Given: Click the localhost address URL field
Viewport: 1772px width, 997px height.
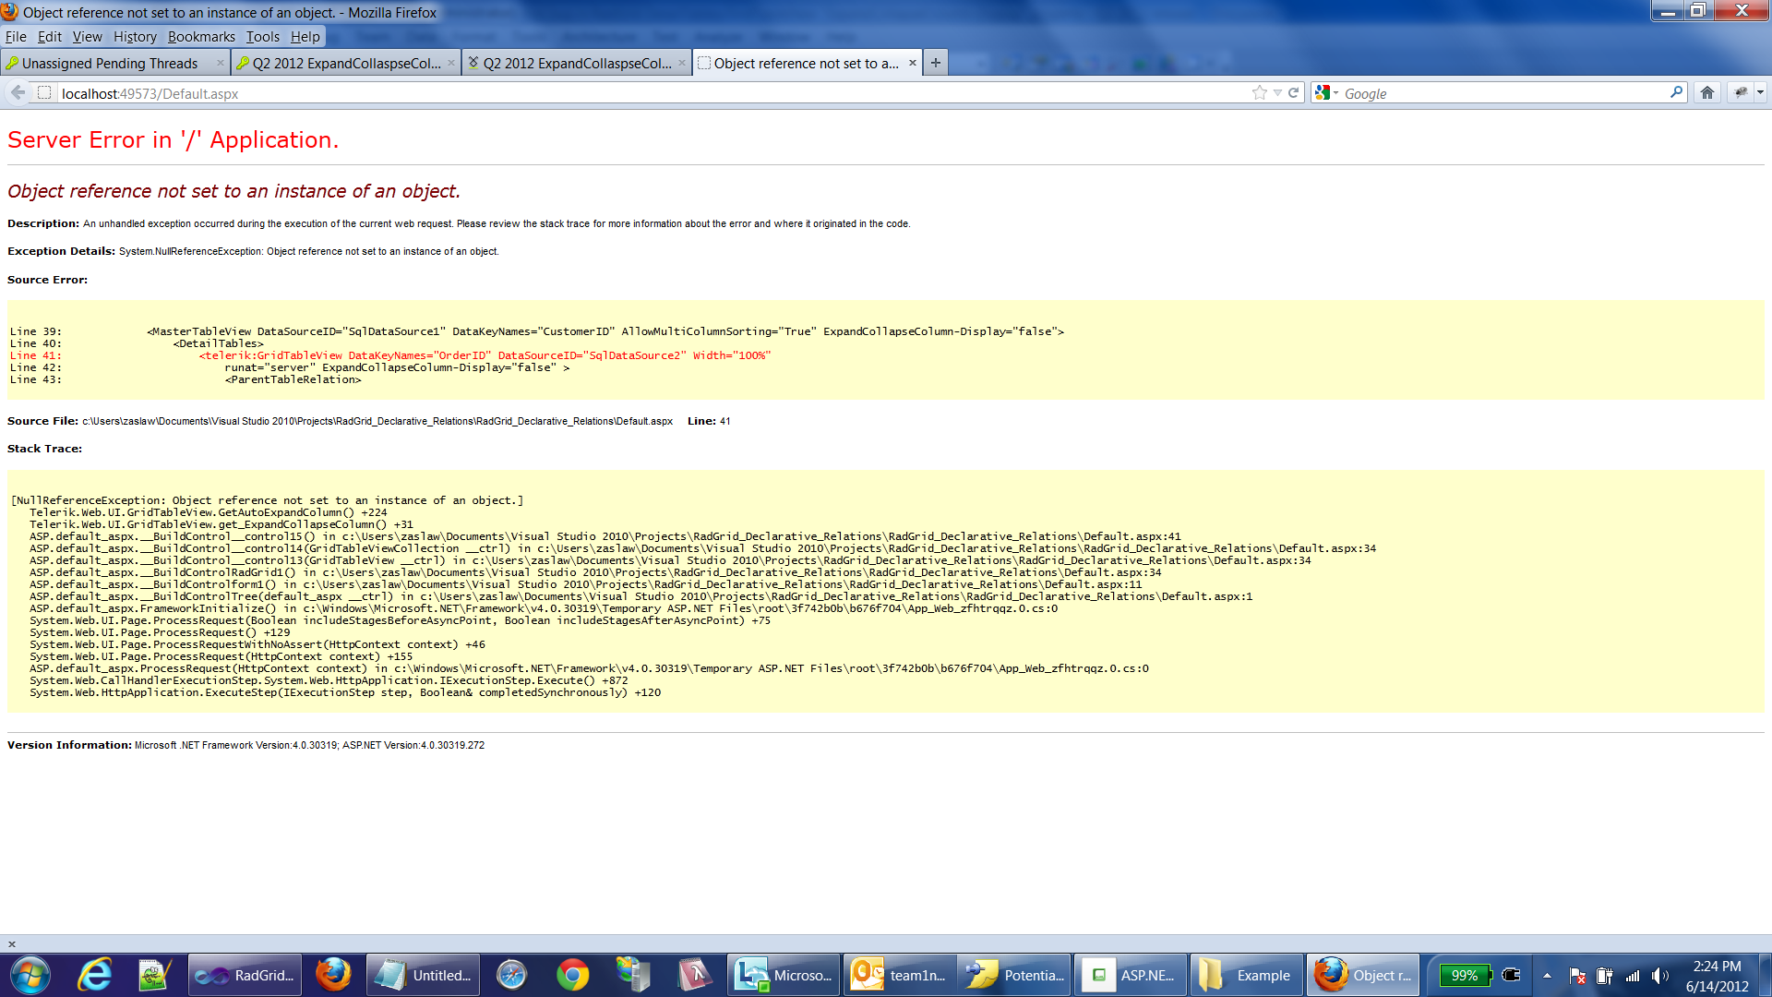Looking at the screenshot, I should (x=646, y=93).
